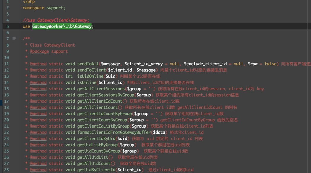Screen dimensions: 311x173
Task: Click the namespace keyword on line 2
Action: pos(33,8)
